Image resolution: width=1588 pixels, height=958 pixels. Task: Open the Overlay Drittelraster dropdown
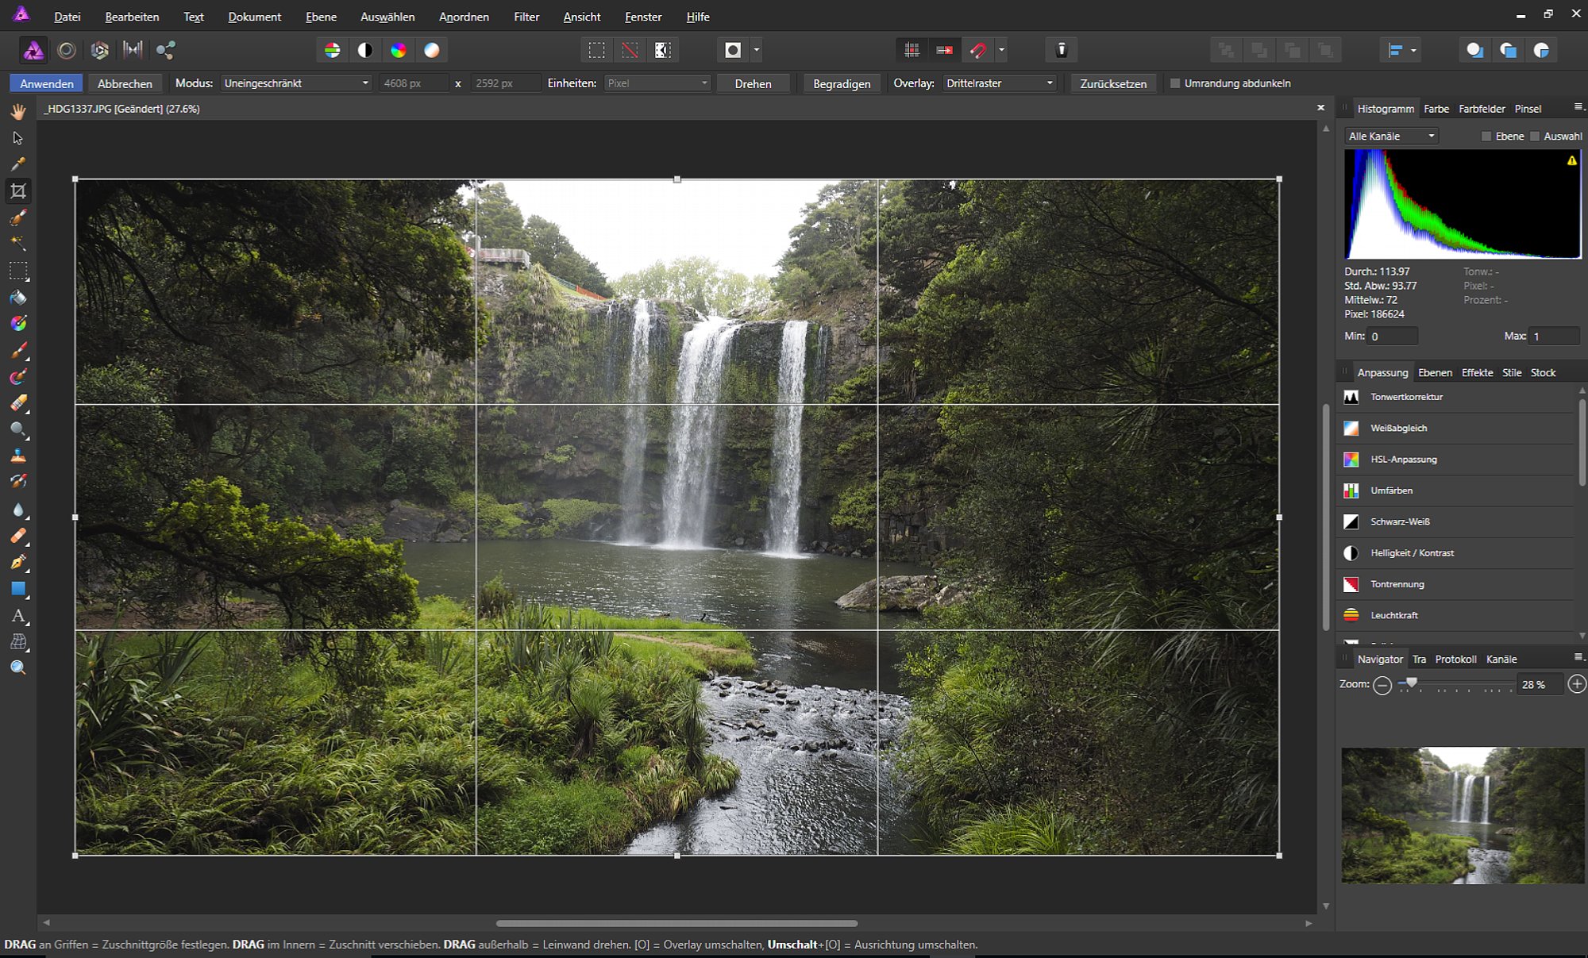pos(1000,83)
